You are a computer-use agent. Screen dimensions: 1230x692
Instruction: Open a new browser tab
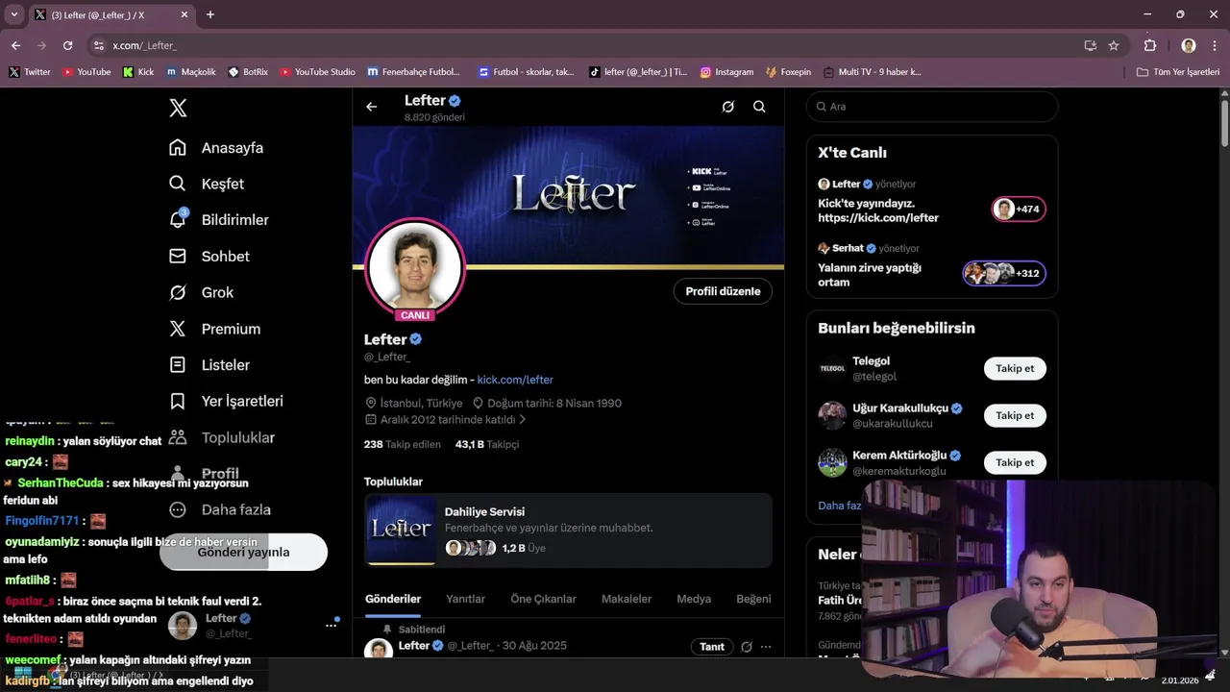point(210,14)
